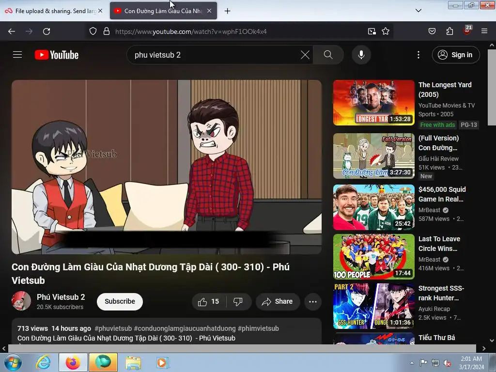The height and width of the screenshot is (372, 496).
Task: Select Firefox in the taskbar
Action: coord(73,362)
